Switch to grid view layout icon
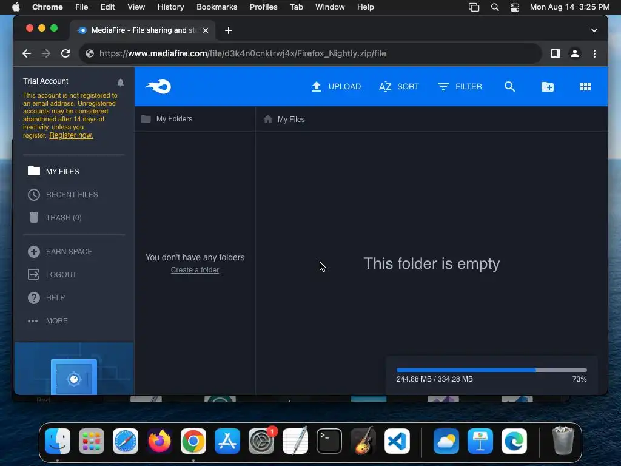The height and width of the screenshot is (466, 621). (585, 86)
